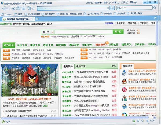Open the 花花截图工具V1.0 绿色免费版 entry
Image resolution: width=161 pixels, height=125 pixels.
tap(90, 91)
